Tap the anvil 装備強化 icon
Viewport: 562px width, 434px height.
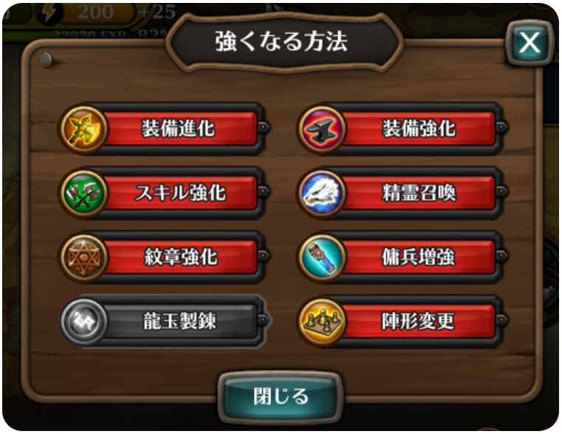point(321,129)
